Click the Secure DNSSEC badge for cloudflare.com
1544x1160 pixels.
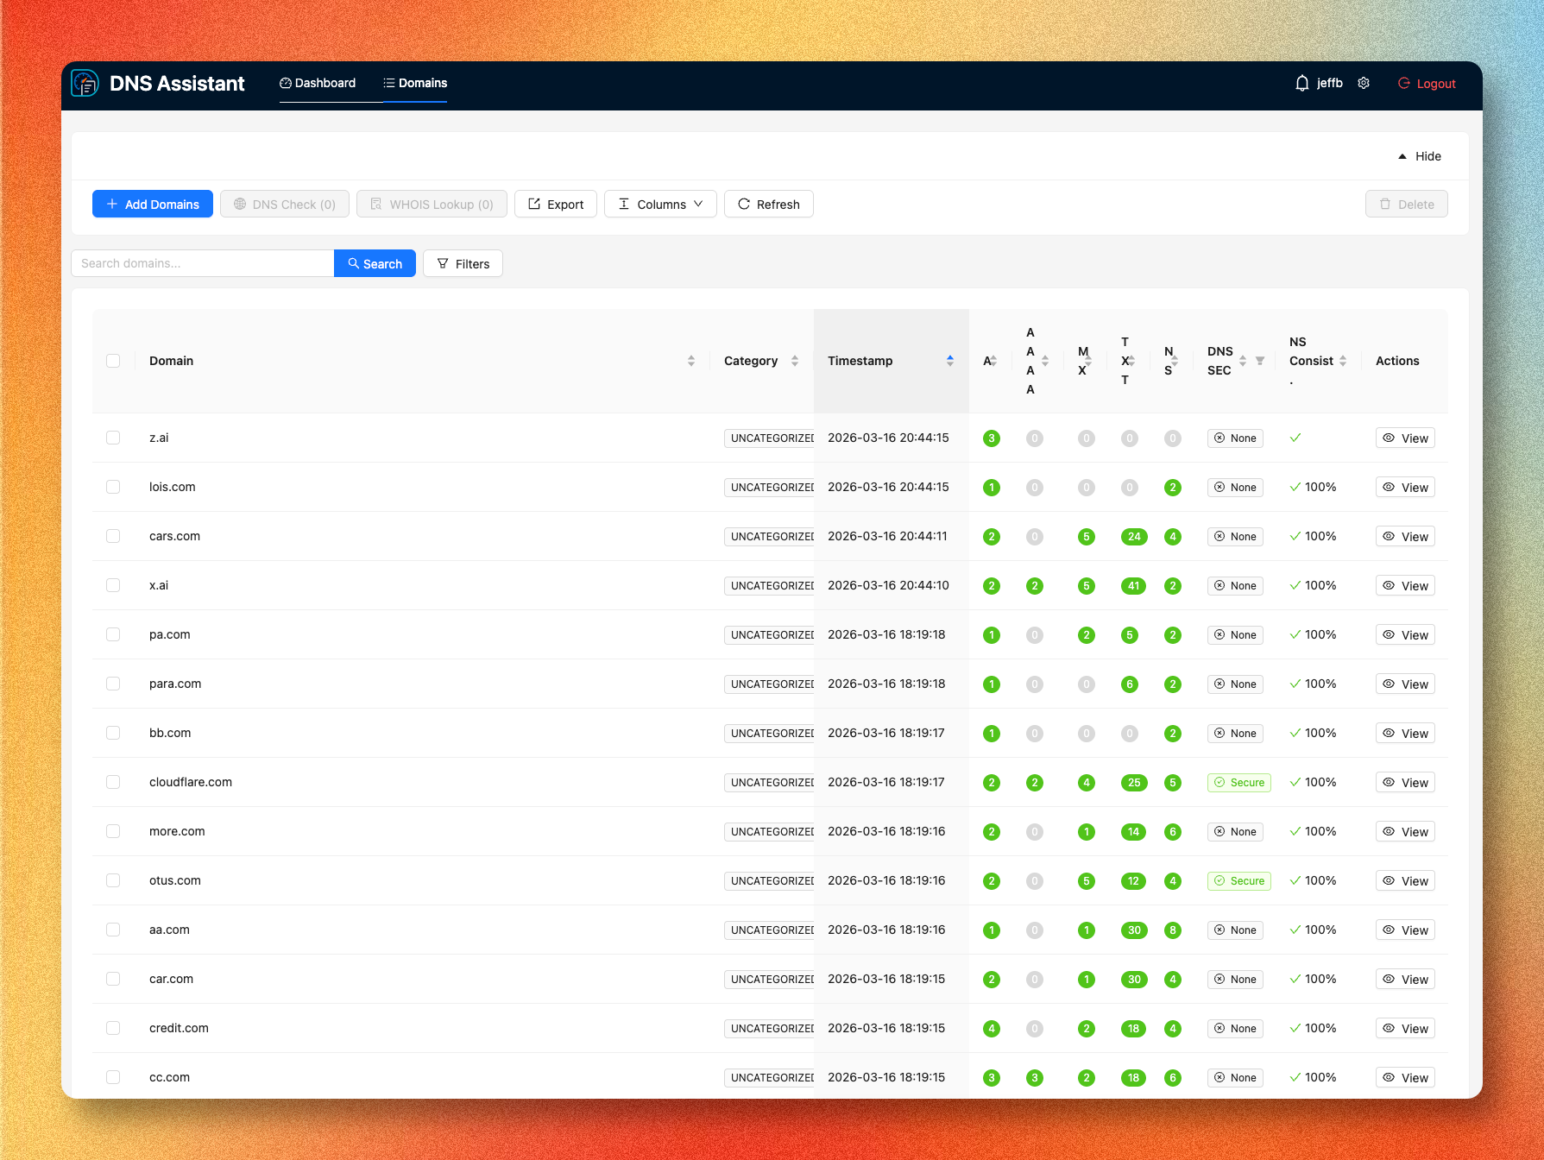1238,782
